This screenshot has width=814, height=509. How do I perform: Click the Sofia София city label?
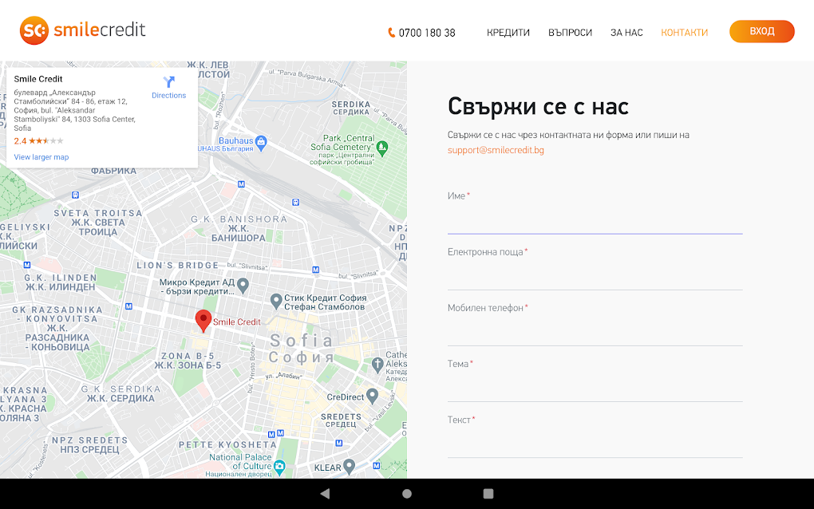click(302, 349)
